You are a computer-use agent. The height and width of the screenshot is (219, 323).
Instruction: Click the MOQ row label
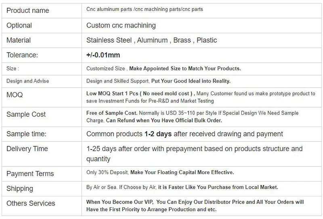pos(15,95)
